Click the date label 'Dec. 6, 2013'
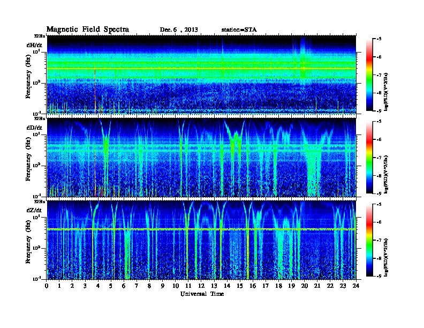Viewport: 424px width, 328px height. (x=179, y=30)
